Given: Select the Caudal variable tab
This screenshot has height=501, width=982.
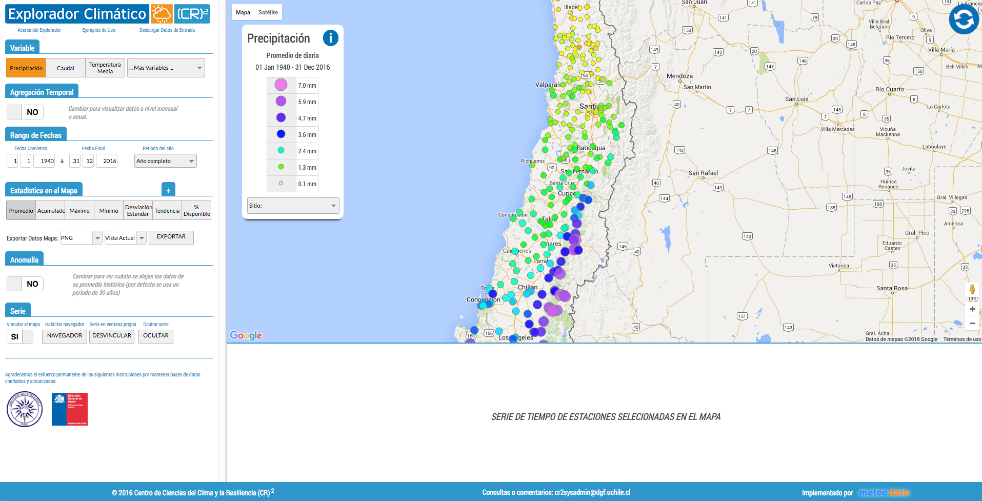Looking at the screenshot, I should pyautogui.click(x=66, y=68).
